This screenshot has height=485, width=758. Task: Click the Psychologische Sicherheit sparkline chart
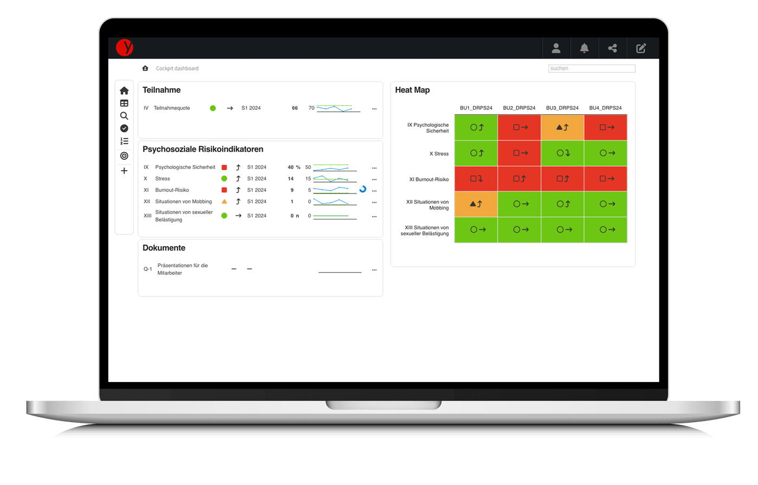pyautogui.click(x=335, y=167)
